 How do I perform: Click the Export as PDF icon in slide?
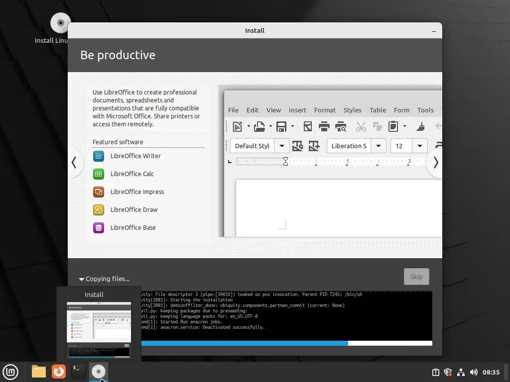[308, 126]
